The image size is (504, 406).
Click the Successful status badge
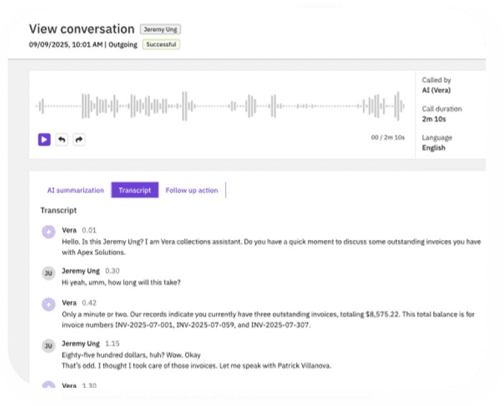161,44
